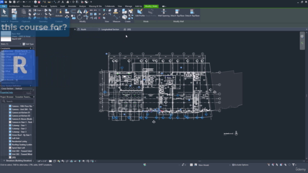This screenshot has height=173, width=308.
Task: Select Cutaway - Stair 1 view
Action: [x=19, y=125]
